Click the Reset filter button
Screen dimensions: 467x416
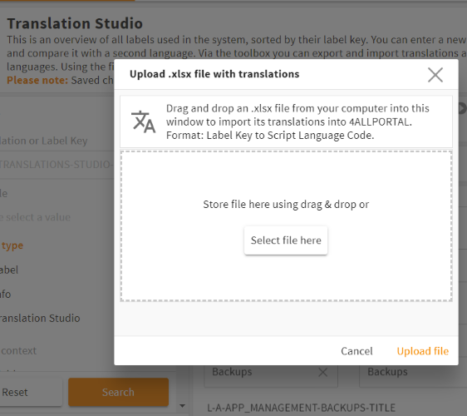[x=30, y=392]
